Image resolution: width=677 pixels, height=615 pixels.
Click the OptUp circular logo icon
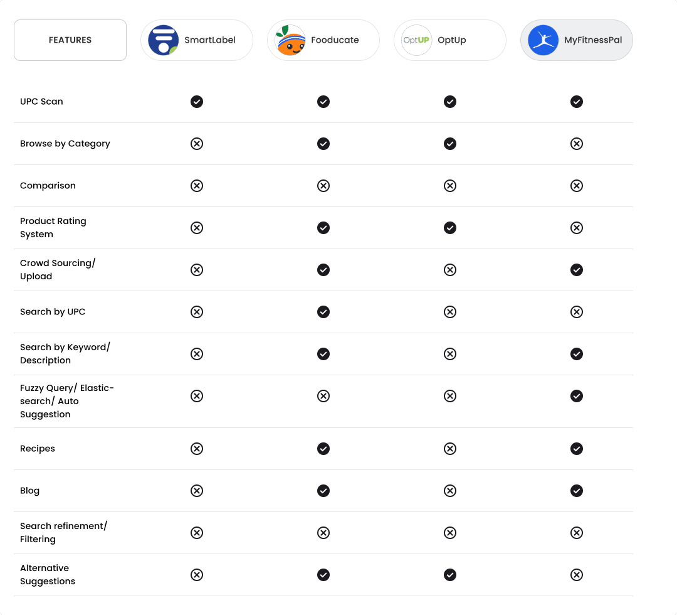[x=416, y=40]
